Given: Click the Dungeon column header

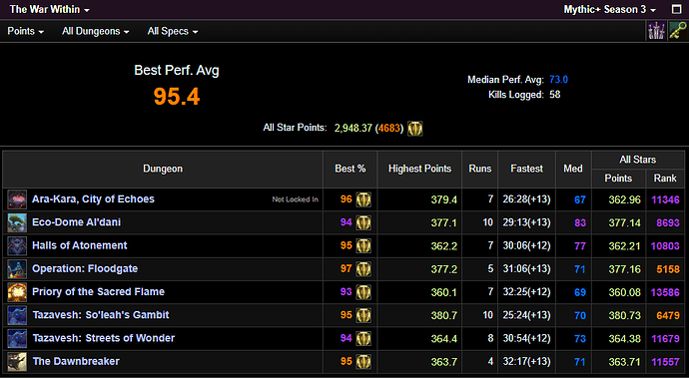Looking at the screenshot, I should coord(163,169).
